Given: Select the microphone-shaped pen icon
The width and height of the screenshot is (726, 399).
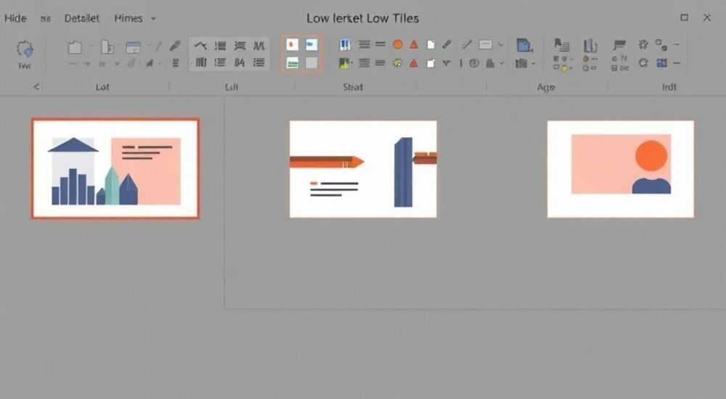Looking at the screenshot, I should point(175,46).
